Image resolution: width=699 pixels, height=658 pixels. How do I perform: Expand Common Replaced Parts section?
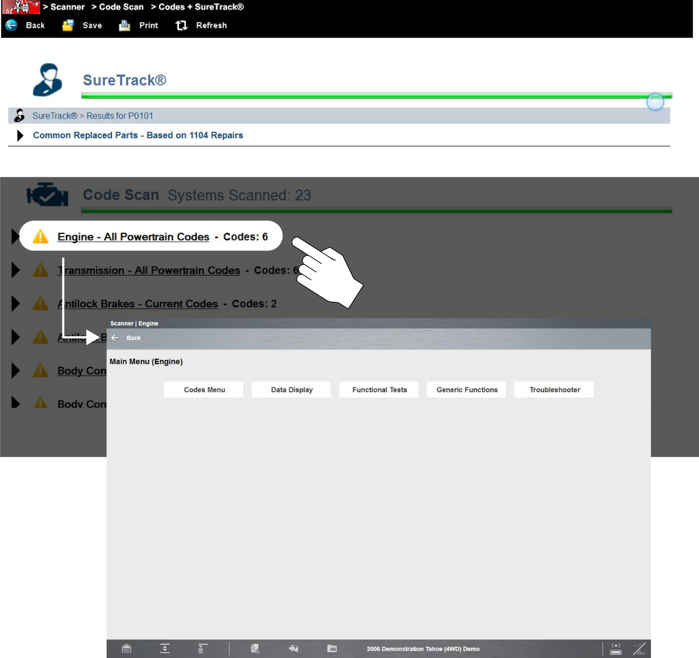point(20,136)
